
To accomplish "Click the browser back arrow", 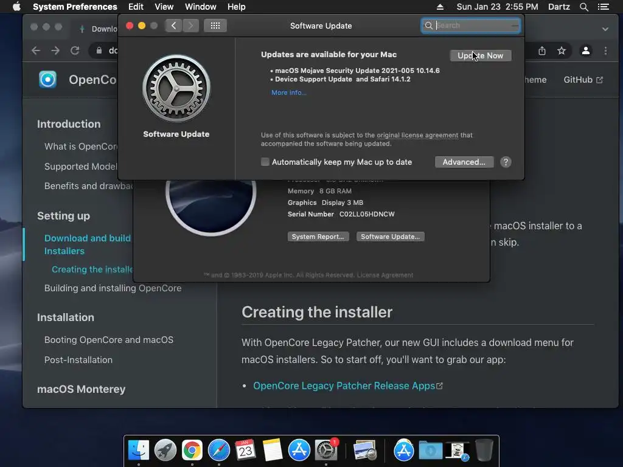I will click(x=36, y=50).
